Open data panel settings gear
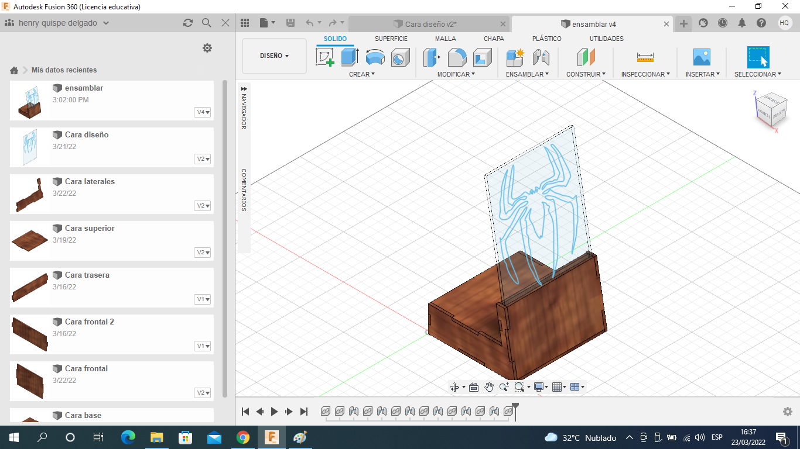Screen dimensions: 800x449 (207, 48)
